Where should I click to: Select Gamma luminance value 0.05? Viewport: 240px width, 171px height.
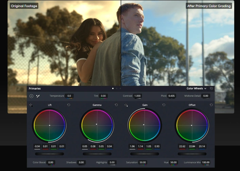(x=85, y=146)
